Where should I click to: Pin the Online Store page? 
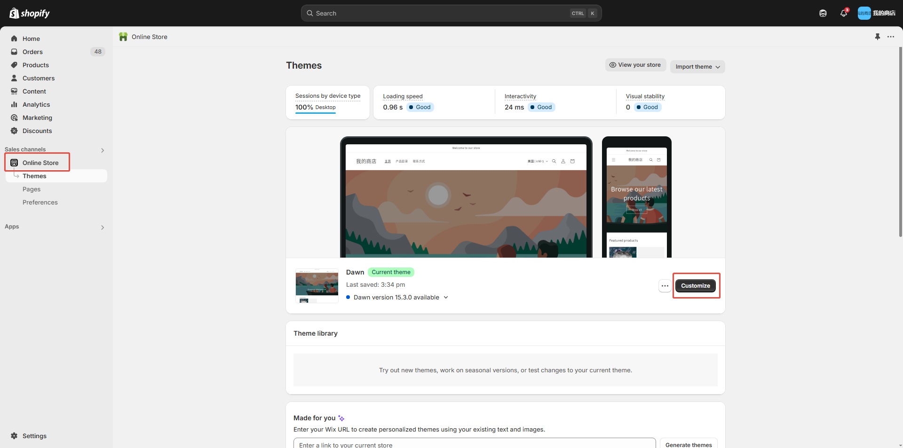[x=877, y=37]
